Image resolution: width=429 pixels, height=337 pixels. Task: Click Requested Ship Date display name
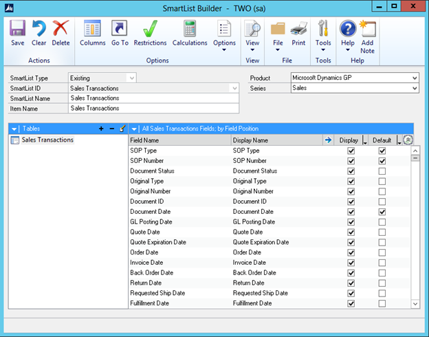(x=260, y=293)
